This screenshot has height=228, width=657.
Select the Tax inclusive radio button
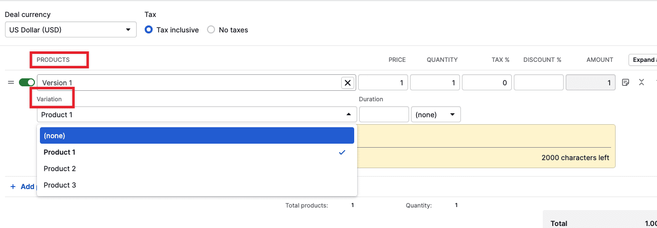149,30
